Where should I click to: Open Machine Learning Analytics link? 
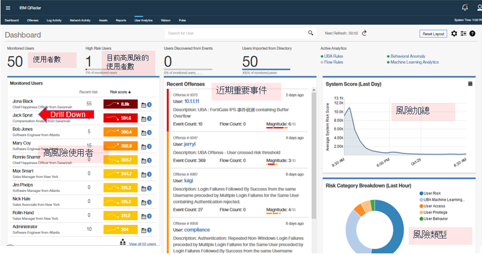pyautogui.click(x=415, y=62)
